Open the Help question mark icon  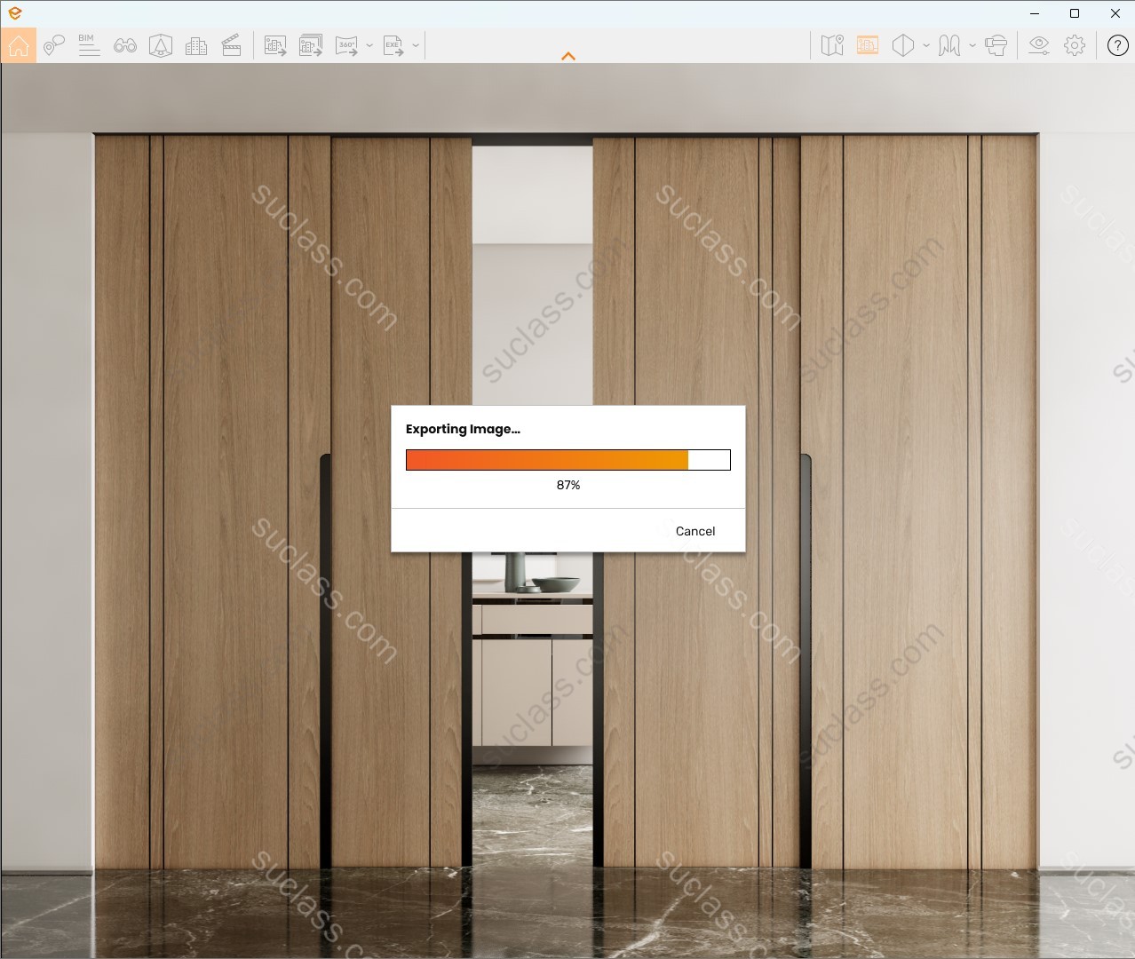[x=1118, y=45]
